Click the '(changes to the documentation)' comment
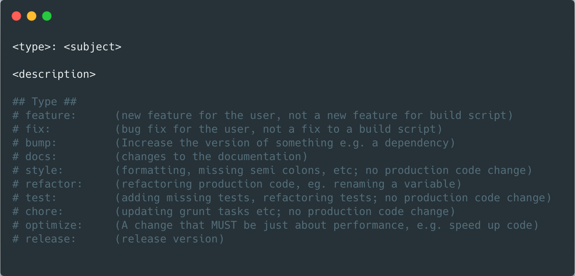The height and width of the screenshot is (276, 575). tap(211, 157)
